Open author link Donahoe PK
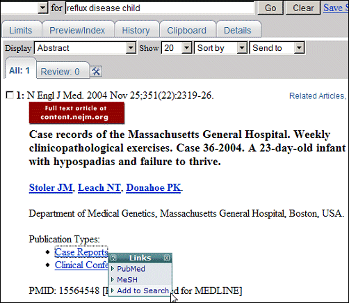This screenshot has height=303, width=349. pos(154,187)
